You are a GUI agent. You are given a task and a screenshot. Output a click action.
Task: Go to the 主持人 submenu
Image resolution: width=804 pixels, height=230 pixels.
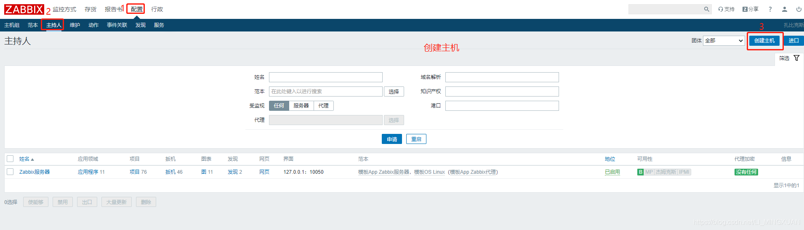pos(54,25)
